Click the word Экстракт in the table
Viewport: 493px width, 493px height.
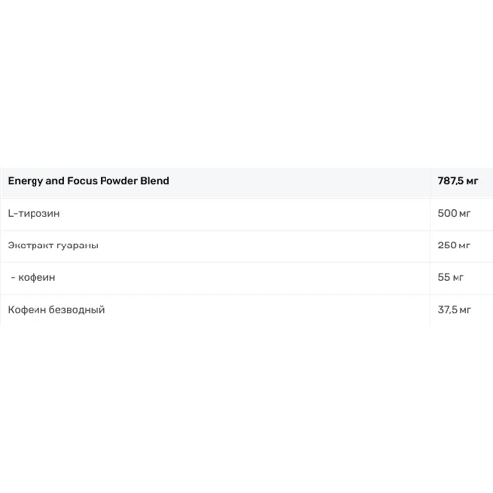click(31, 246)
